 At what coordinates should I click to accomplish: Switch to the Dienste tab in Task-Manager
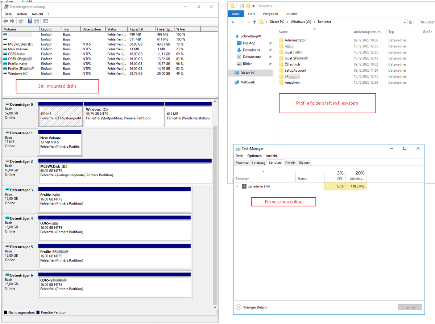(304, 163)
